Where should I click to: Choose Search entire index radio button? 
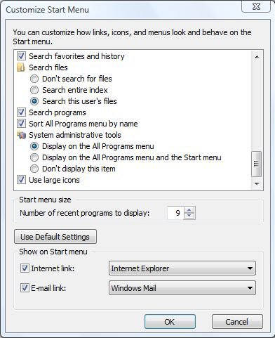[x=34, y=90]
